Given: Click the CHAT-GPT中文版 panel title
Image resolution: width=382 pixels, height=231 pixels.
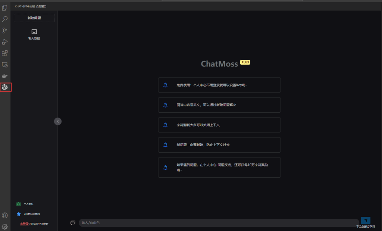Looking at the screenshot, I should (x=31, y=6).
